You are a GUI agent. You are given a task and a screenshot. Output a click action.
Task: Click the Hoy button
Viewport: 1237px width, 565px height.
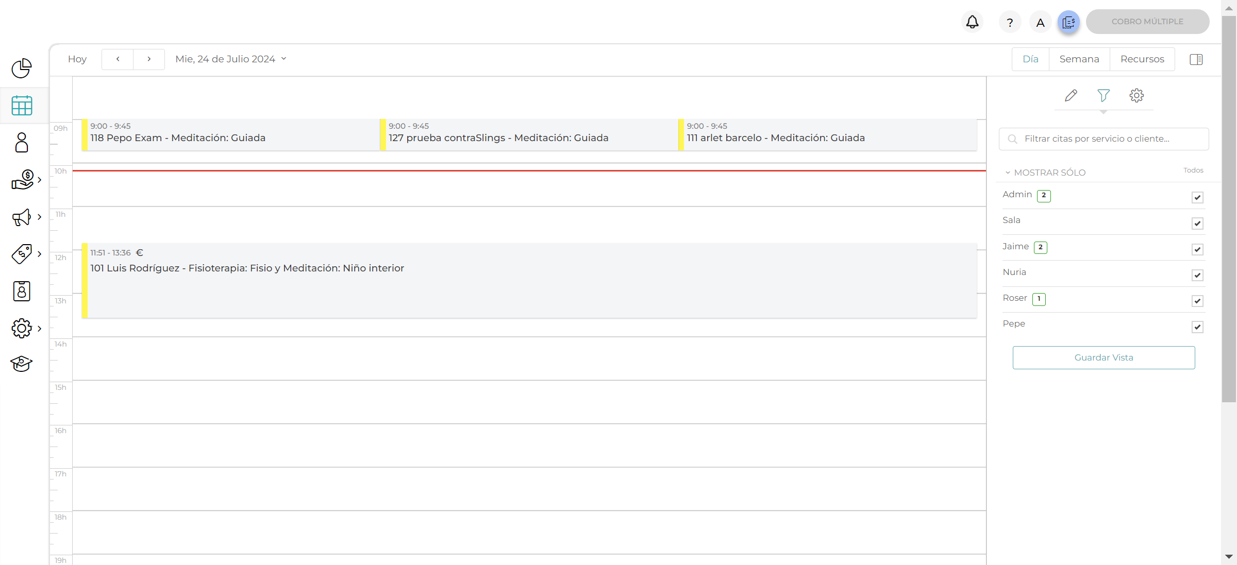(77, 59)
